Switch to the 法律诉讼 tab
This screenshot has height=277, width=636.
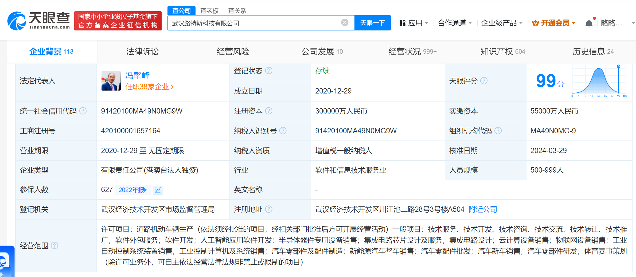(x=142, y=52)
